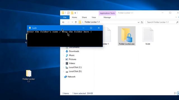Open Pictures in the navigation pane
Image resolution: width=179 pixels, height=100 pixels.
pyautogui.click(x=72, y=59)
